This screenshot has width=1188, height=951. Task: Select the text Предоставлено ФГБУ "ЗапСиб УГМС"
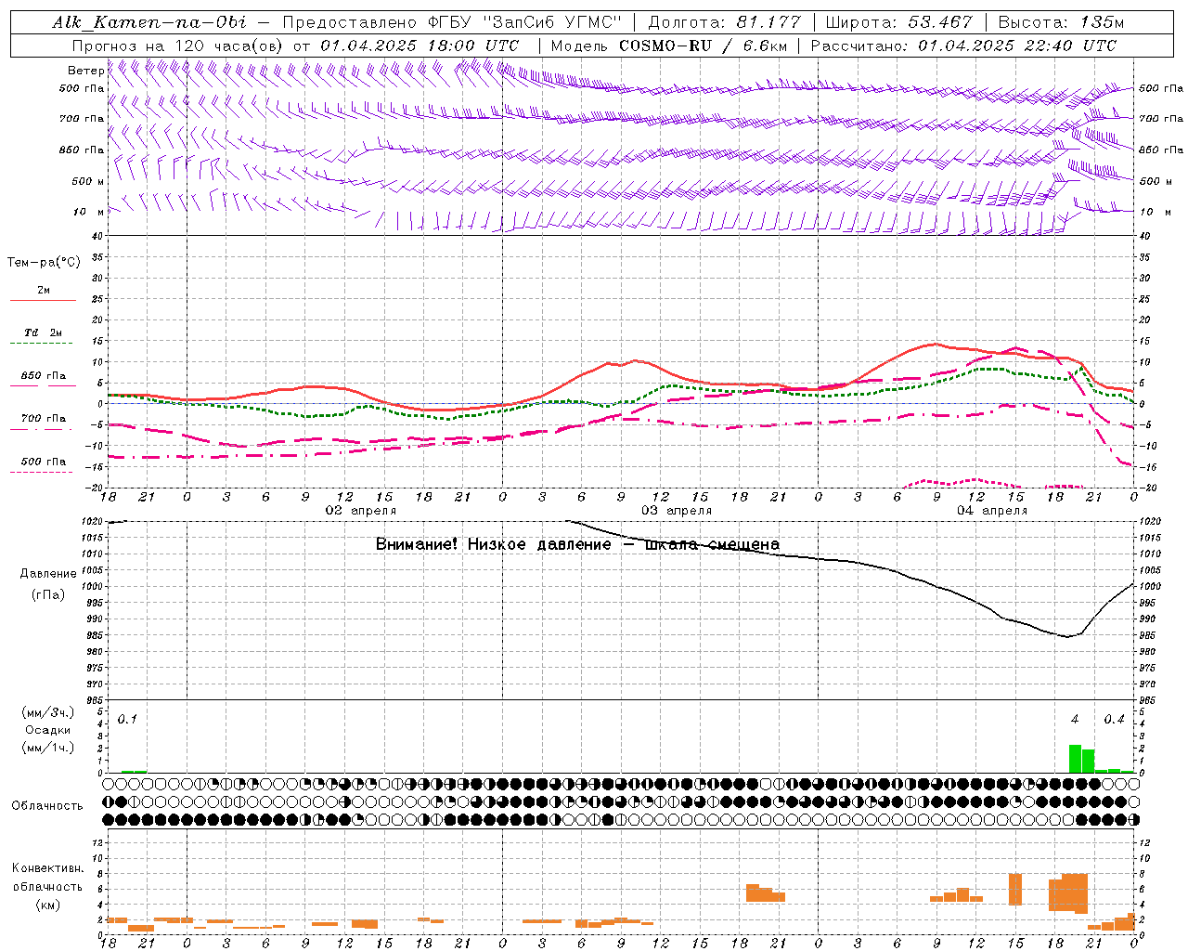tap(452, 22)
